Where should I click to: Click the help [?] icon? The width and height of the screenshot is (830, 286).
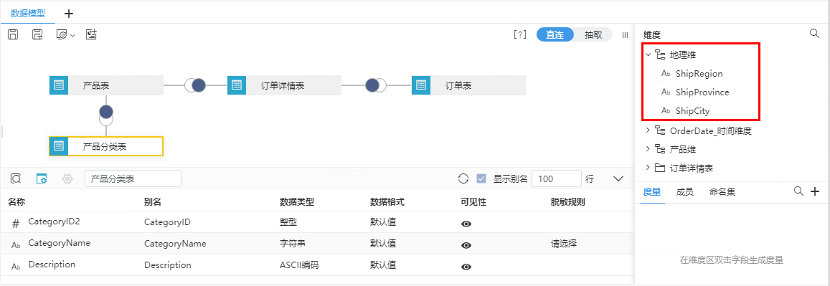tap(520, 35)
